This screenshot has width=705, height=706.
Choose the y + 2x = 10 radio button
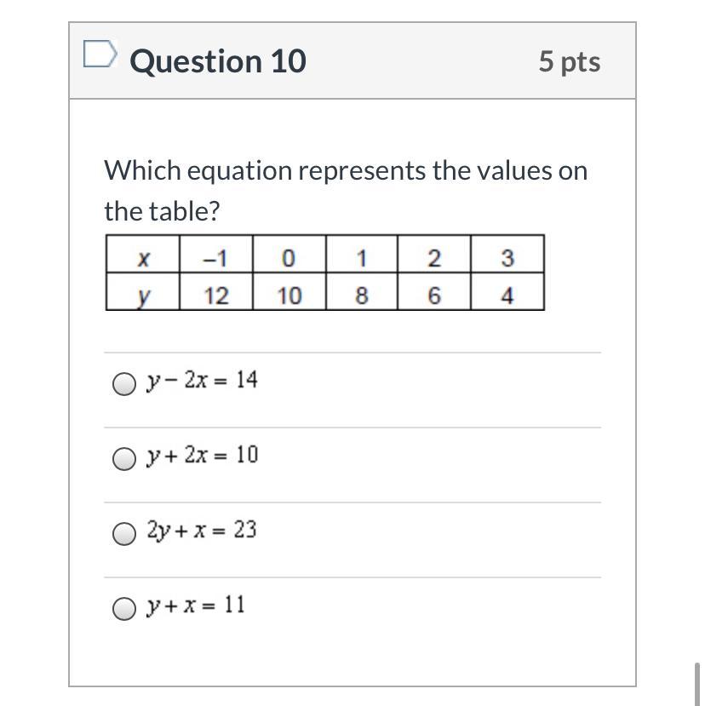pos(124,459)
